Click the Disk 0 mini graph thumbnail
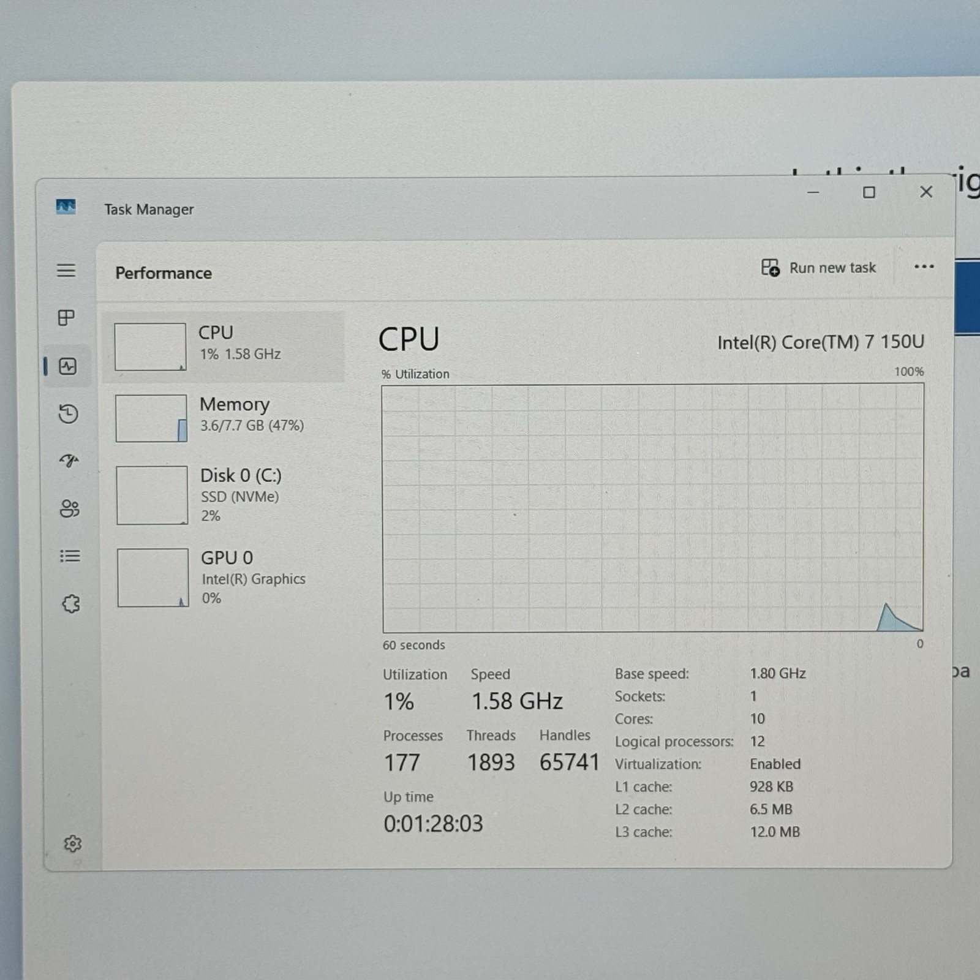Image resolution: width=980 pixels, height=980 pixels. tap(152, 495)
